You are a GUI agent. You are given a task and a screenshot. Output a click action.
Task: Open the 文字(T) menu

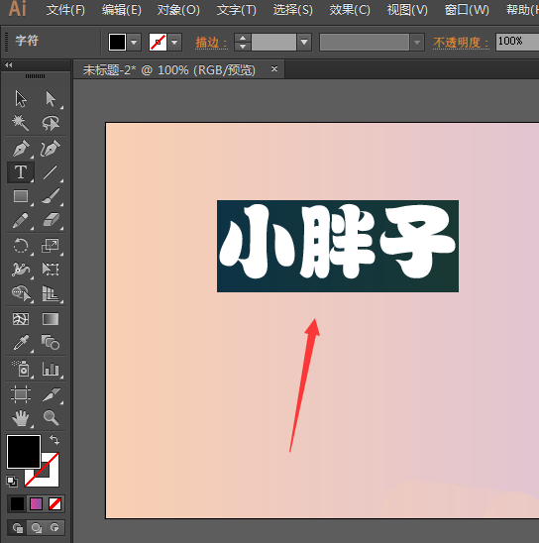coord(237,10)
